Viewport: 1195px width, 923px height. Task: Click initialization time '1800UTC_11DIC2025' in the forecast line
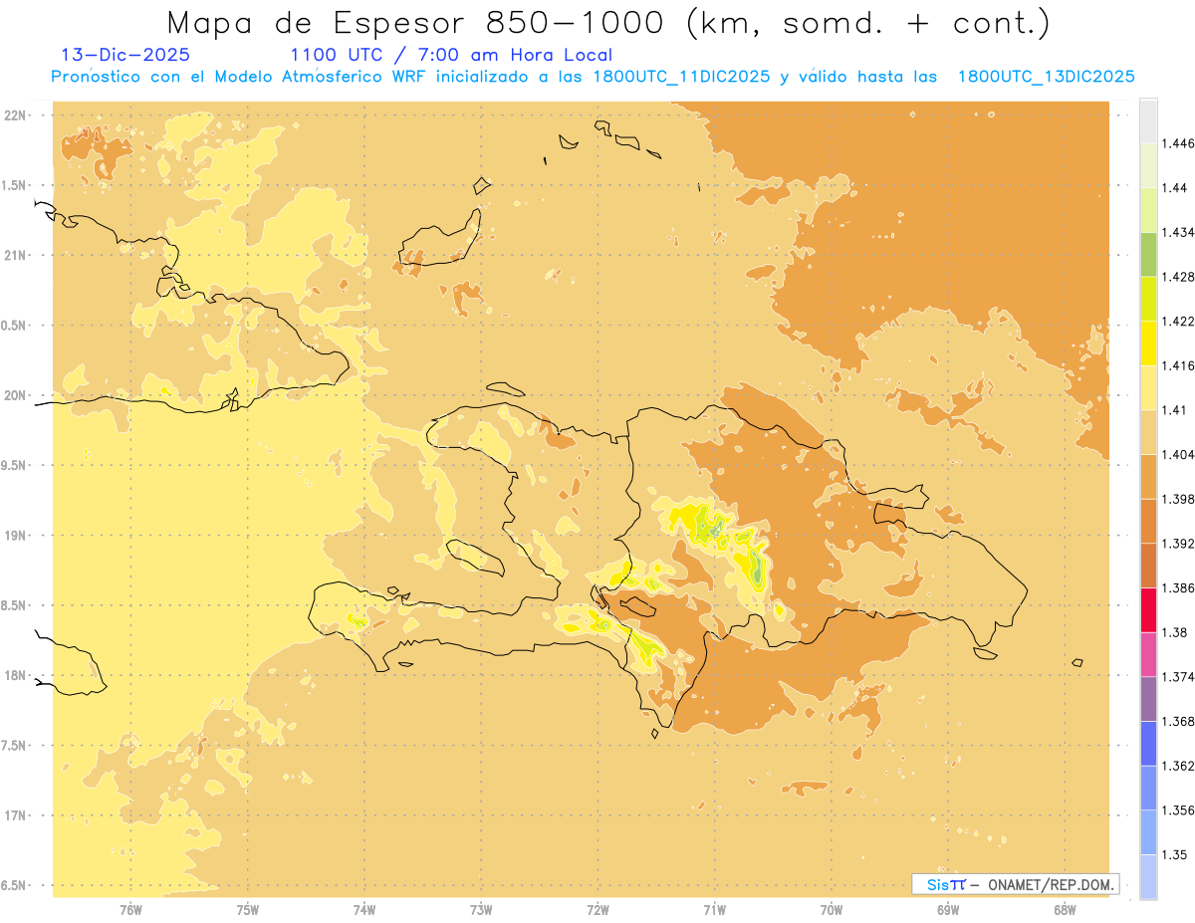coord(681,77)
